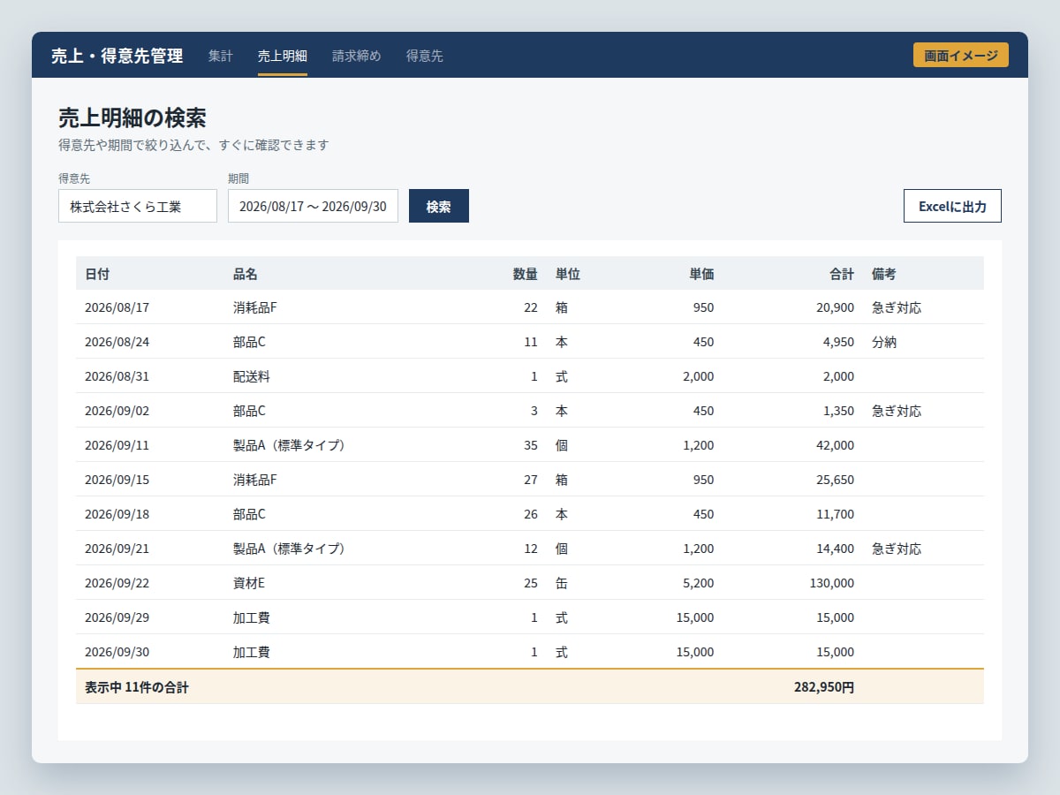Click the 画面イメージ badge button
1060x795 pixels.
pyautogui.click(x=961, y=55)
